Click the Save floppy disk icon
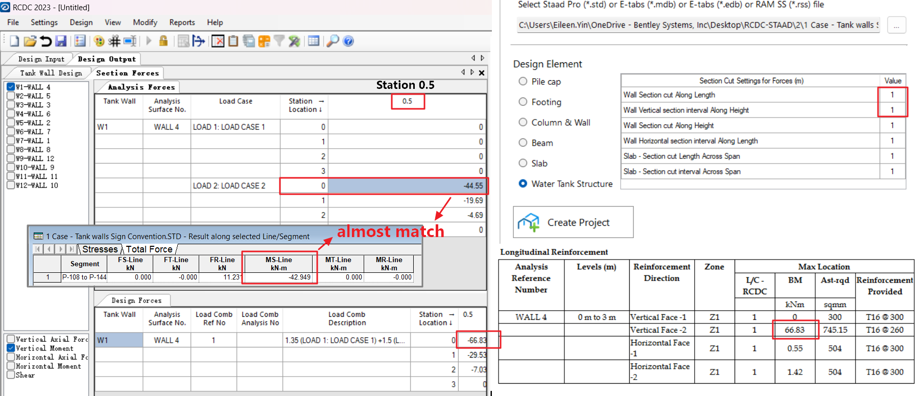 click(x=61, y=41)
